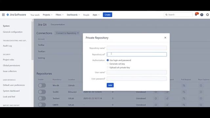The width and height of the screenshot is (210, 118).
Task: Open Connect to Repository dropdown
Action: tap(67, 33)
